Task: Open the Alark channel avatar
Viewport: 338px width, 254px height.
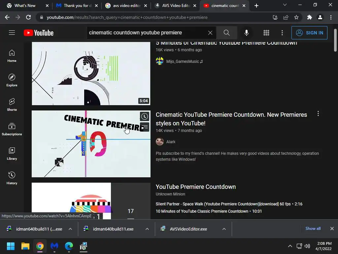Action: [x=160, y=142]
